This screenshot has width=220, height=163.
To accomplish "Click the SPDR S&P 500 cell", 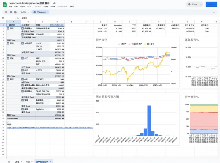I will [43, 91].
